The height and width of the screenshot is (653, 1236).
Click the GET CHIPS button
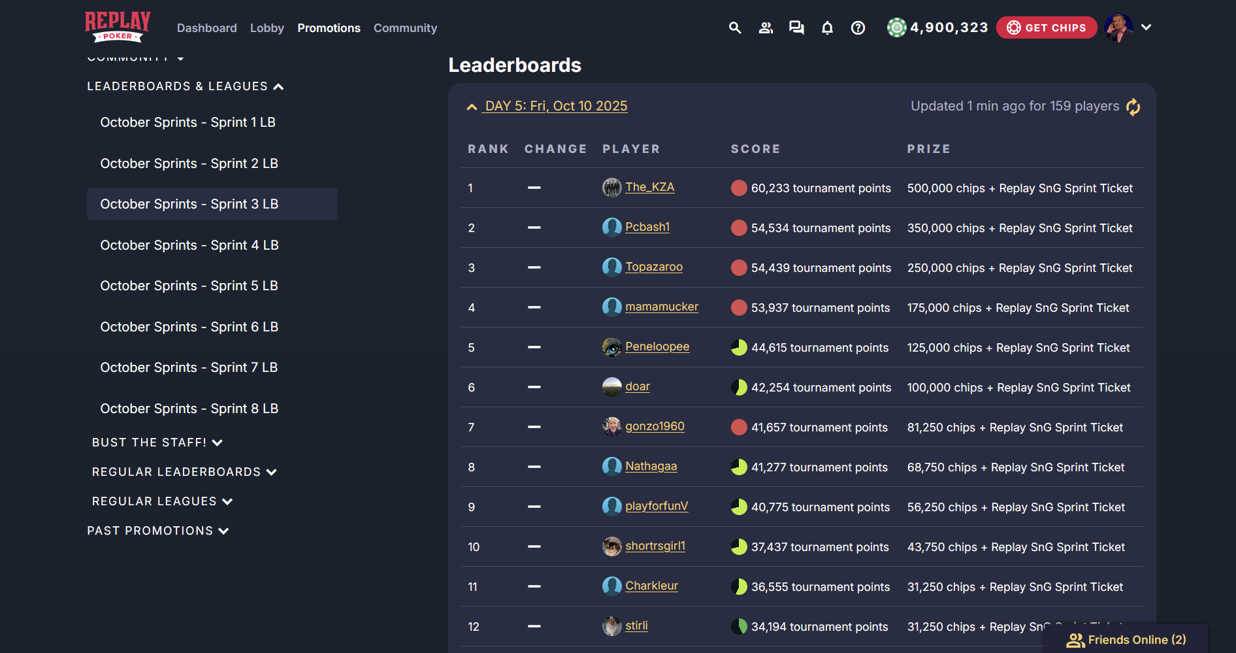(x=1047, y=27)
